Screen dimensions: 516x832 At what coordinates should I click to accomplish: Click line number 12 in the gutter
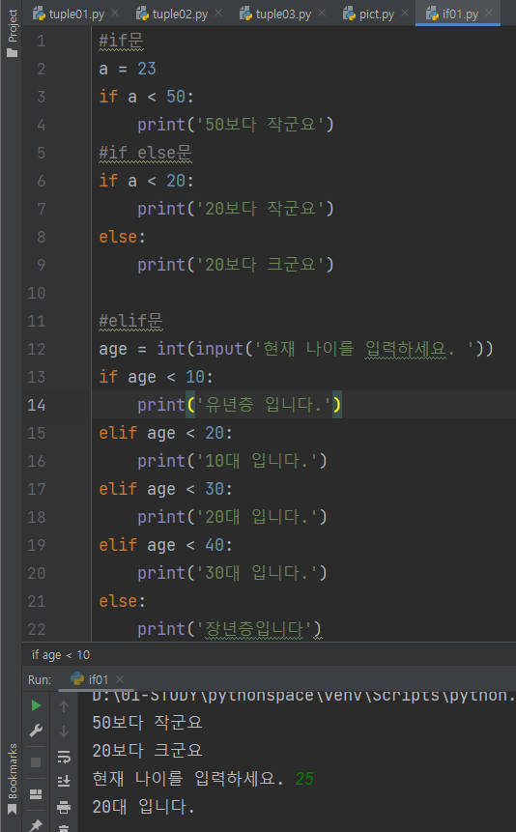click(x=37, y=349)
